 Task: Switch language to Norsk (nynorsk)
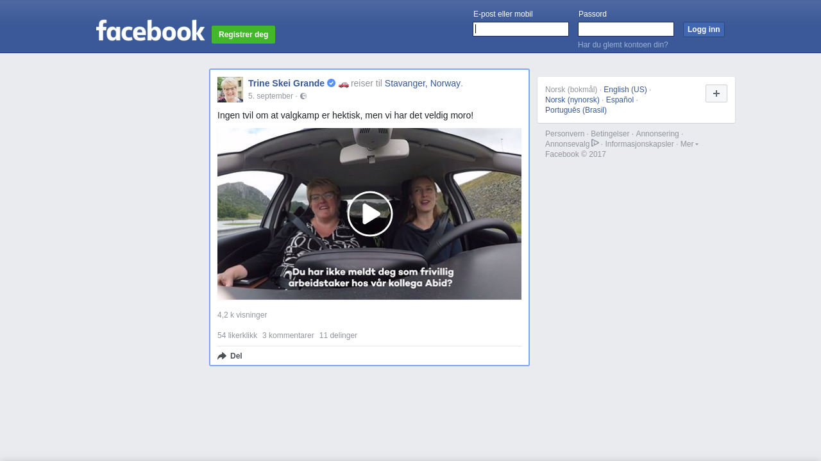pyautogui.click(x=572, y=100)
